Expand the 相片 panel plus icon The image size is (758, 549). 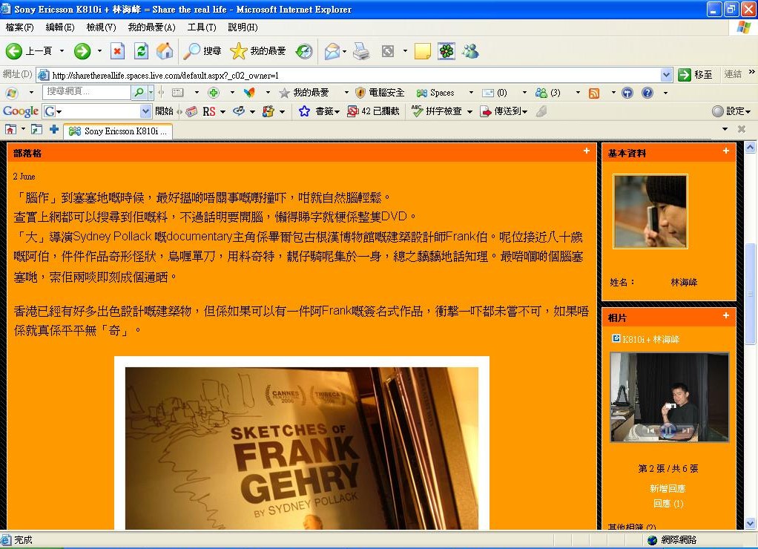pos(725,315)
